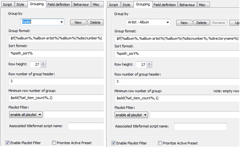The height and width of the screenshot is (147, 240).
Task: Switch to Misc tab in right panel
Action: pos(202,5)
